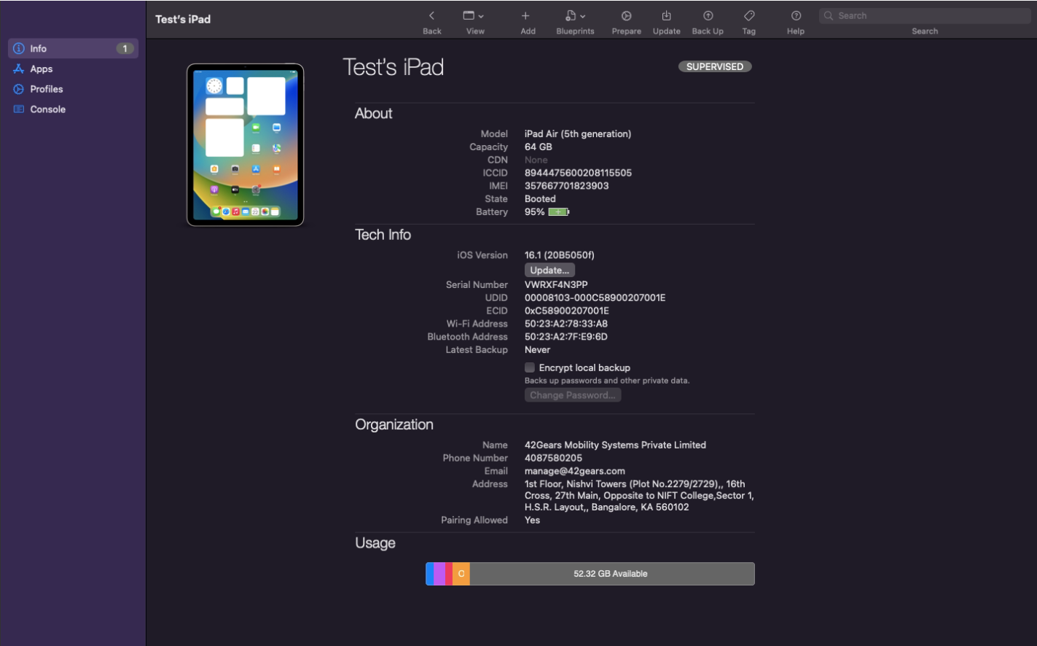1037x646 pixels.
Task: Select Info in the sidebar
Action: [x=73, y=49]
